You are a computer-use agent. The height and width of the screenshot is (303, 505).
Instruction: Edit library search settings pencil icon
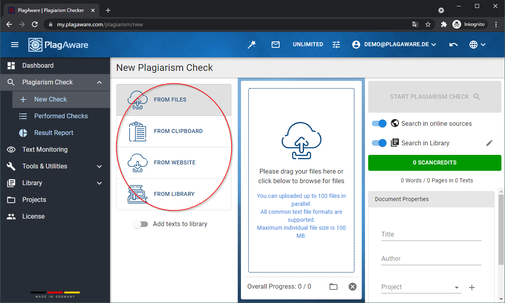489,143
